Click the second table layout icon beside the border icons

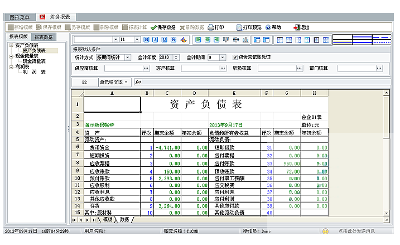tap(266, 40)
